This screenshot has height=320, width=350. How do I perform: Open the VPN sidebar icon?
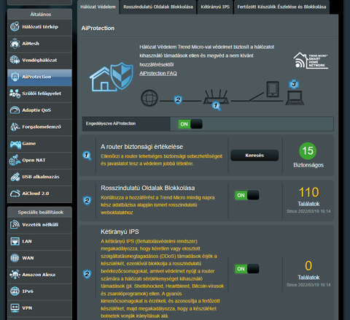click(15, 308)
